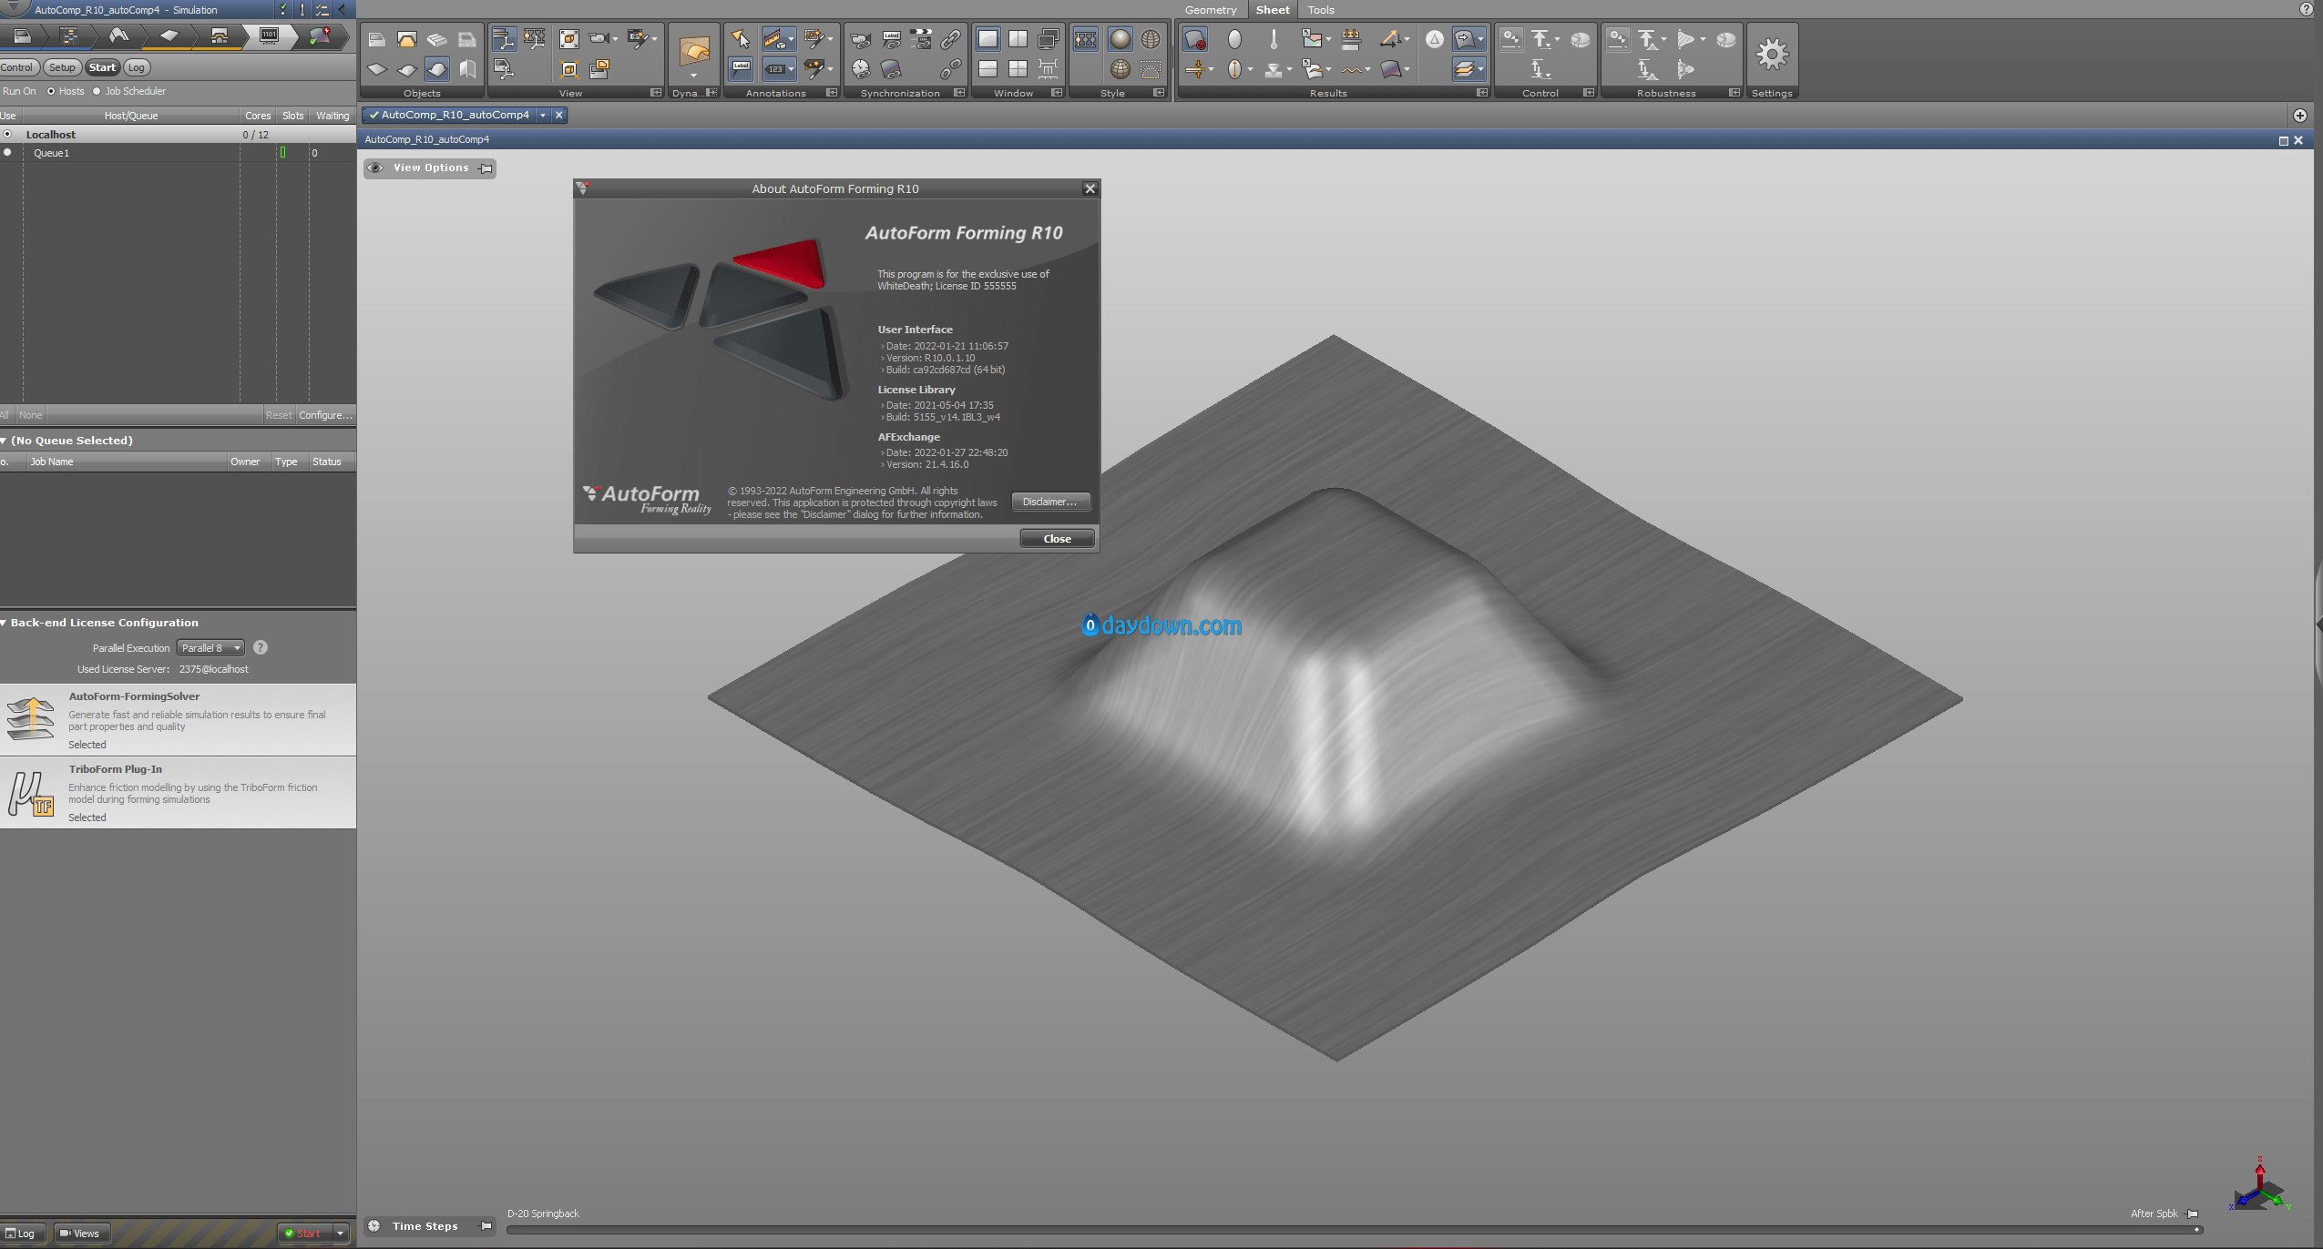This screenshot has height=1249, width=2323.
Task: Select the TriboForm Plug-In license card
Action: [178, 792]
